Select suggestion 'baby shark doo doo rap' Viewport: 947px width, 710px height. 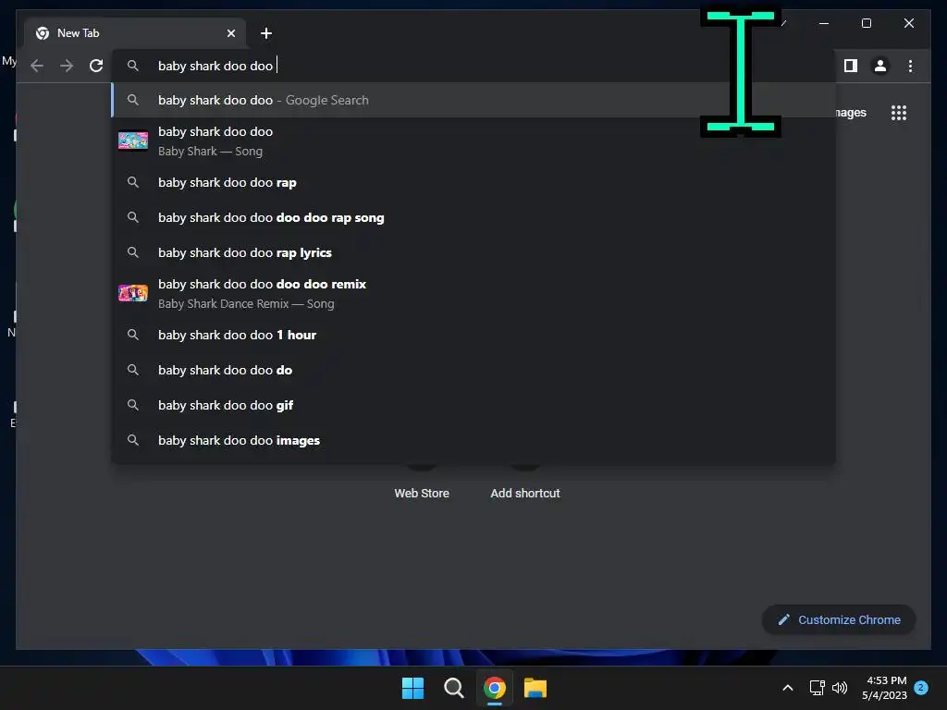473,182
